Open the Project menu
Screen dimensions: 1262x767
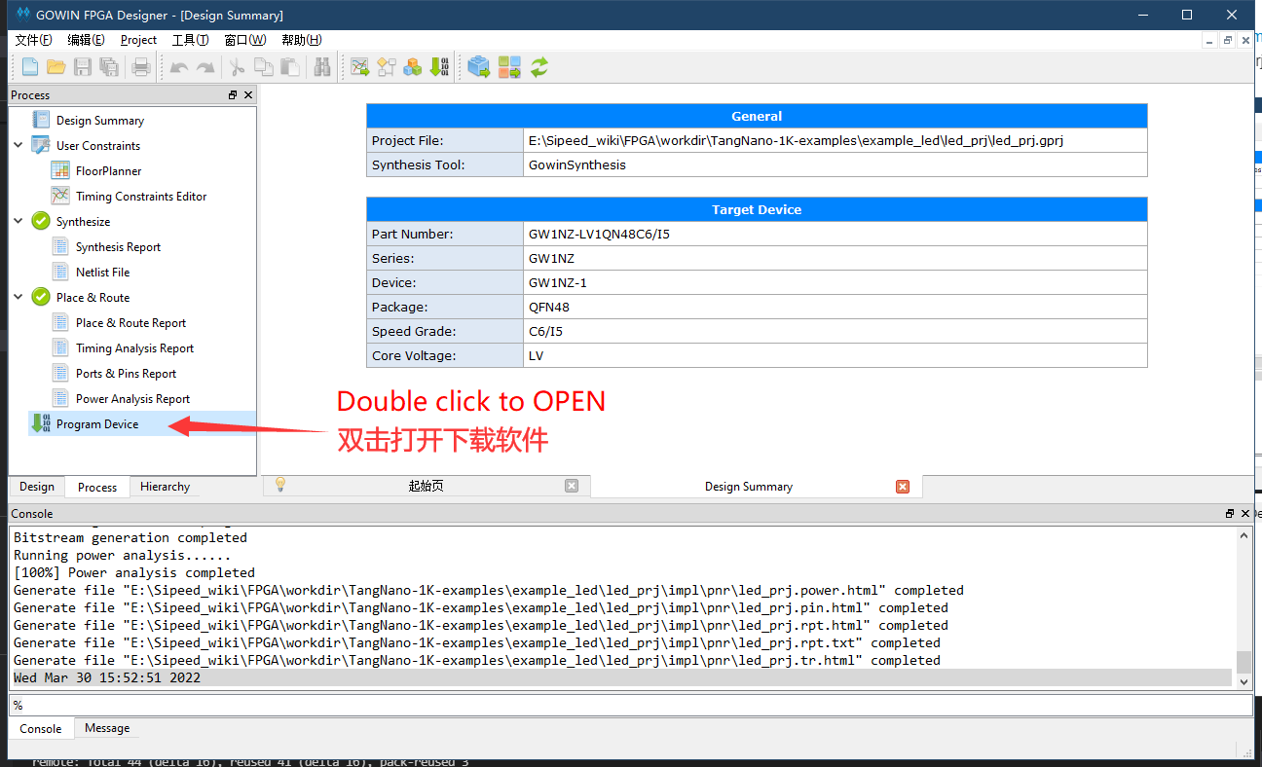[138, 40]
